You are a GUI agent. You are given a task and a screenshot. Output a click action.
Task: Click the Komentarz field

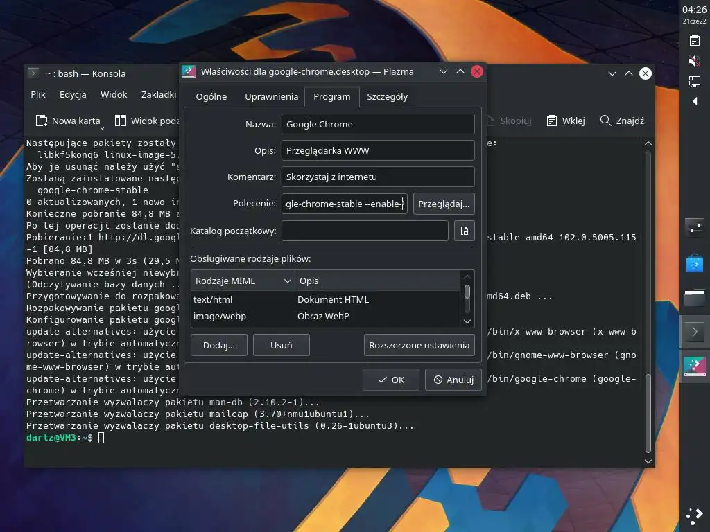tap(378, 177)
